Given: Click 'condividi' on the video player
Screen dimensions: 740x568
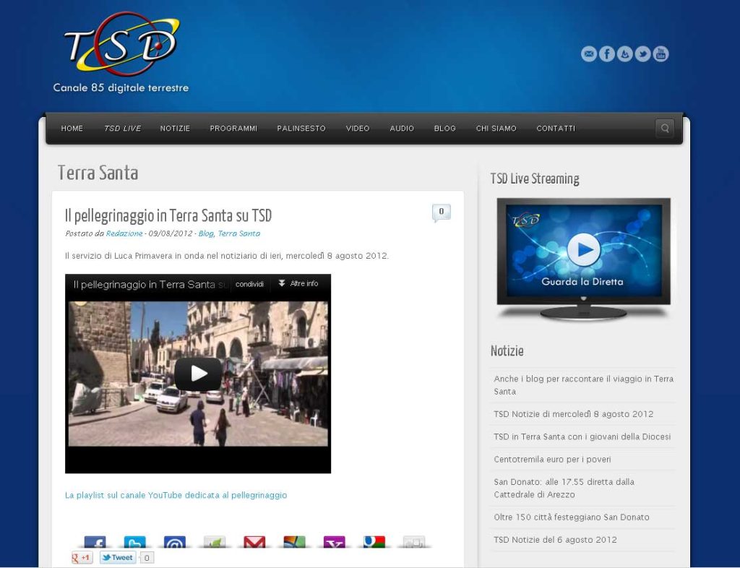Looking at the screenshot, I should coord(249,284).
